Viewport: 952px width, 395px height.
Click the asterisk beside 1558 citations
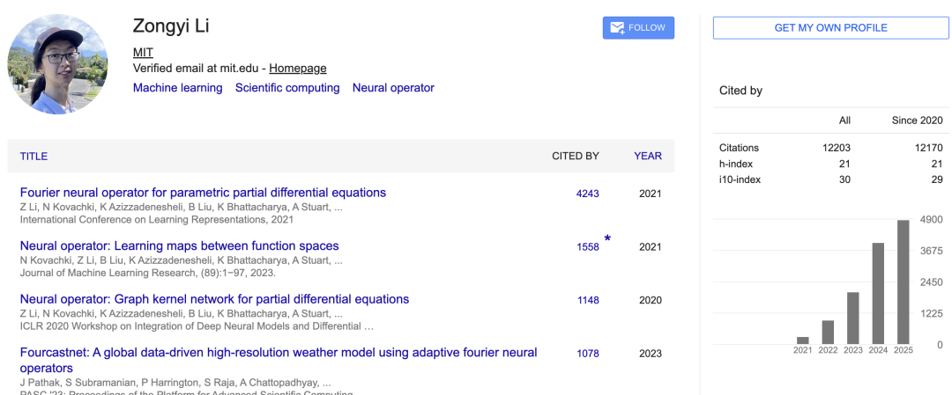coord(606,240)
